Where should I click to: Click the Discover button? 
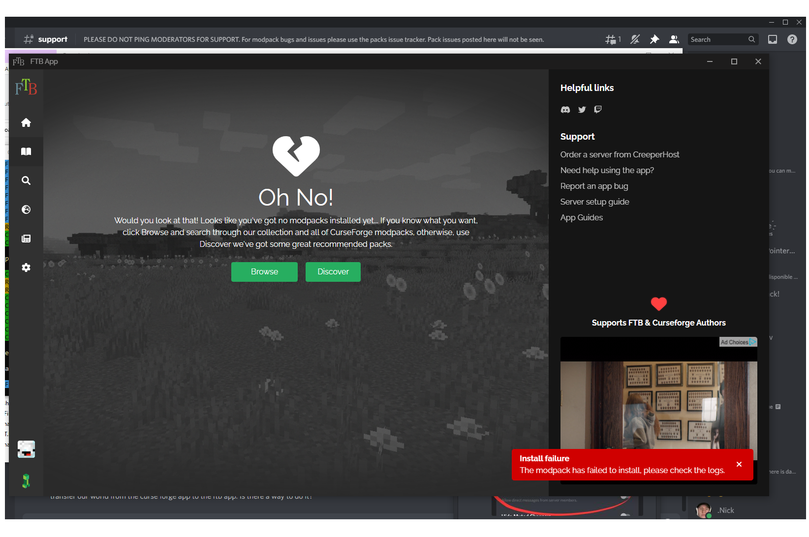click(333, 272)
